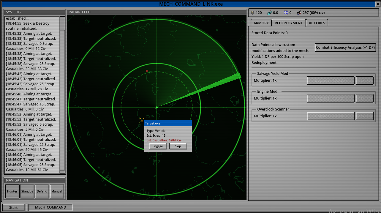Click the data points cube icon

pos(269,13)
